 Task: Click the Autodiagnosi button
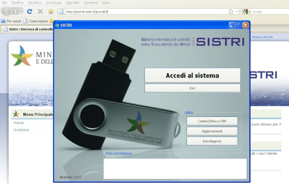(x=212, y=141)
